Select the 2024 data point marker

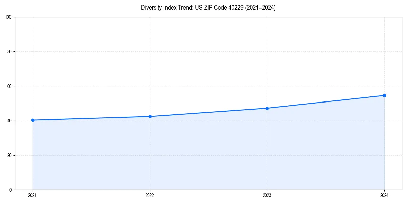[384, 95]
